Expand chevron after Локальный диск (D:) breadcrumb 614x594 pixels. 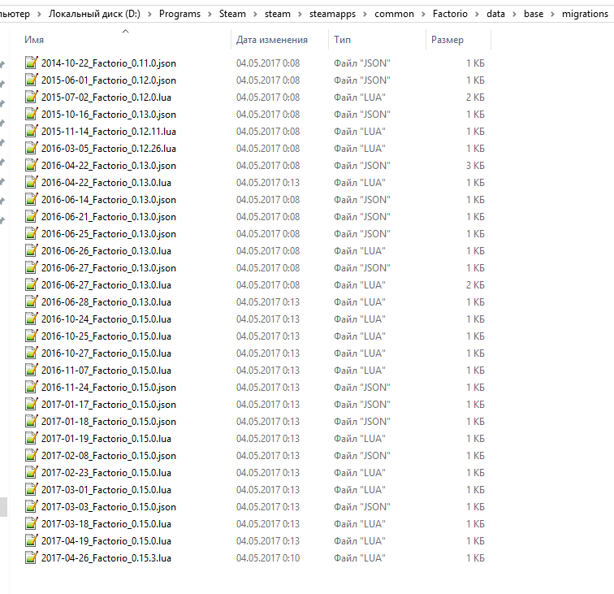[x=149, y=15]
